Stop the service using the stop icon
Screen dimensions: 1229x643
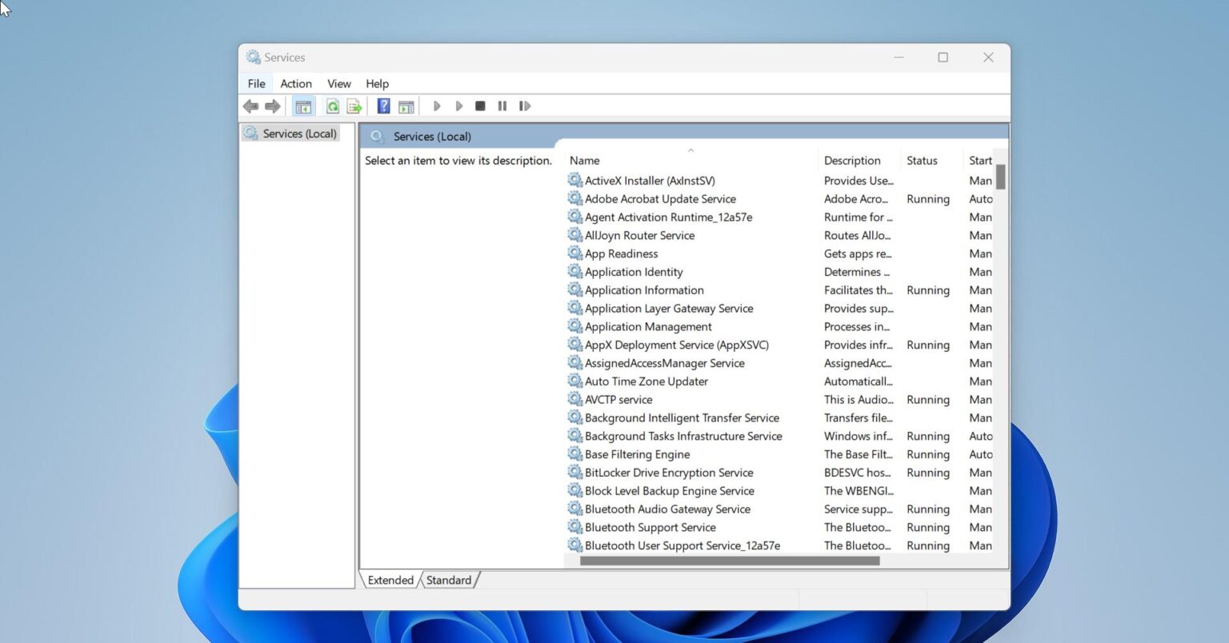click(x=480, y=106)
